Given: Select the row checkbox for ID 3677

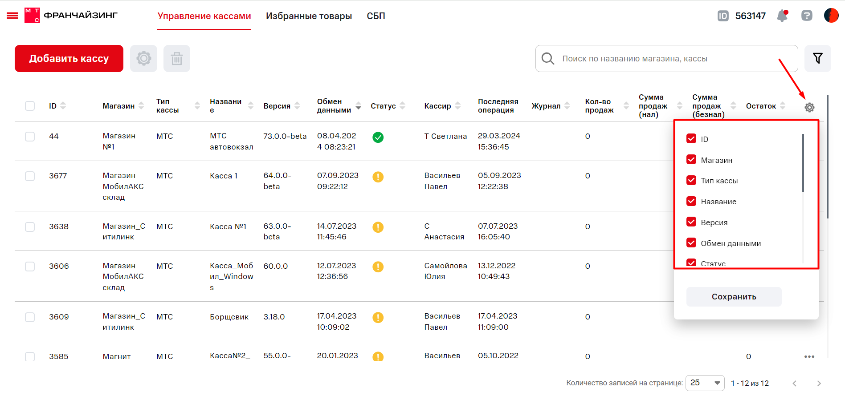Looking at the screenshot, I should pyautogui.click(x=30, y=176).
